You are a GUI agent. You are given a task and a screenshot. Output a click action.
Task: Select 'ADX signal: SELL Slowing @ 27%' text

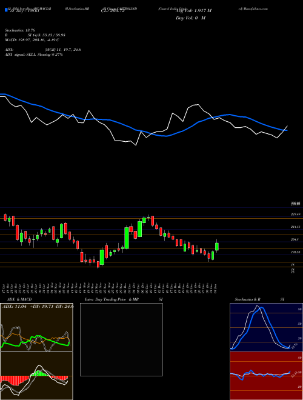tap(34, 55)
